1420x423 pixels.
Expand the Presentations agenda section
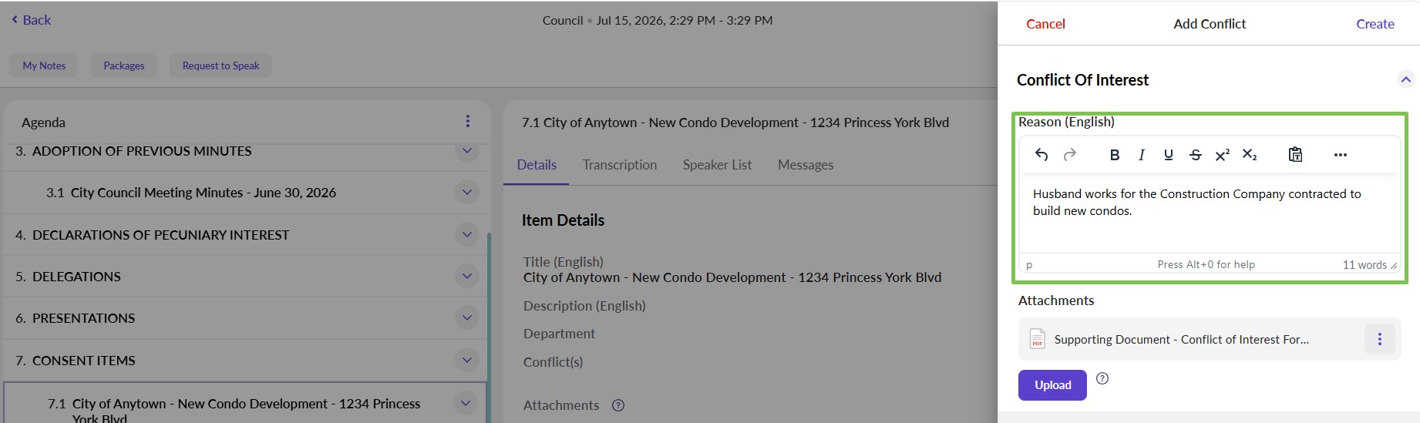tap(466, 317)
